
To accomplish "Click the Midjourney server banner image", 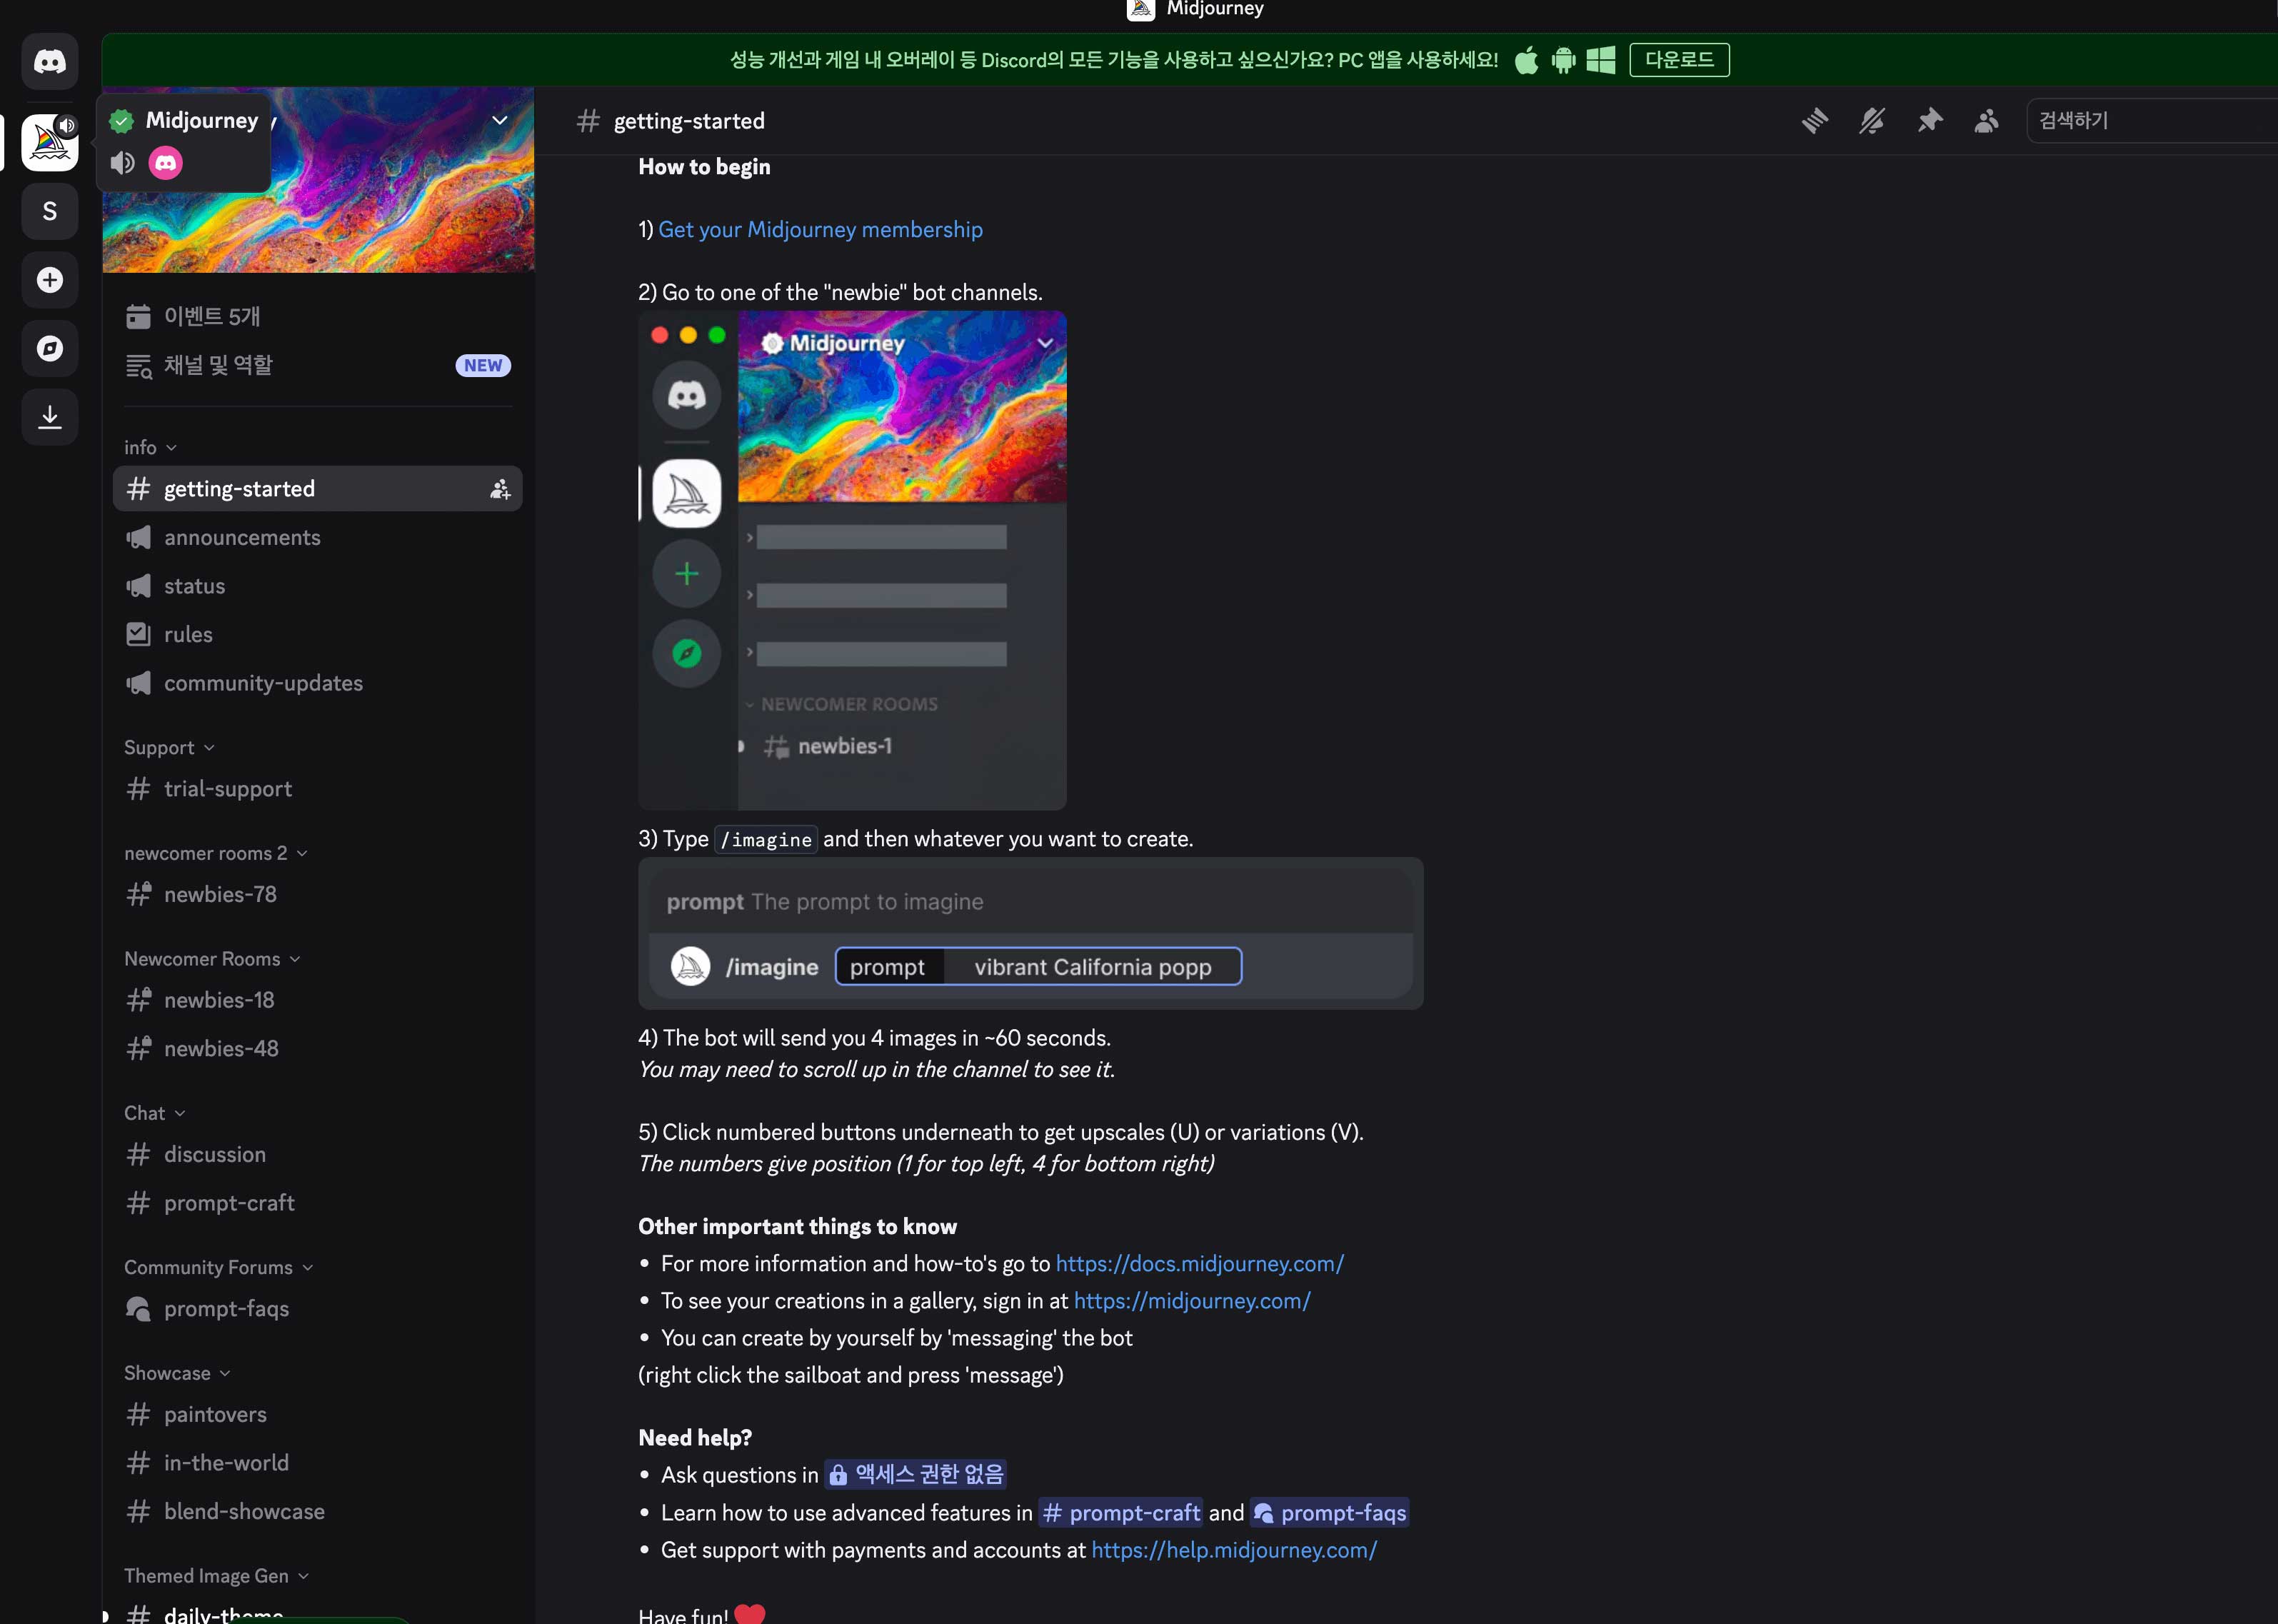I will (400, 220).
